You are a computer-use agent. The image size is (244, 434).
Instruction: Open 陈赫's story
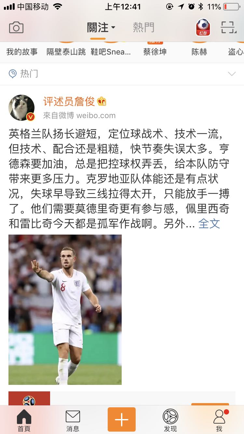(x=199, y=52)
